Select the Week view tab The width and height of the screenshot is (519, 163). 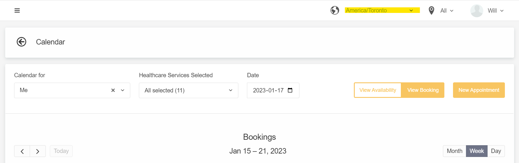click(x=477, y=151)
